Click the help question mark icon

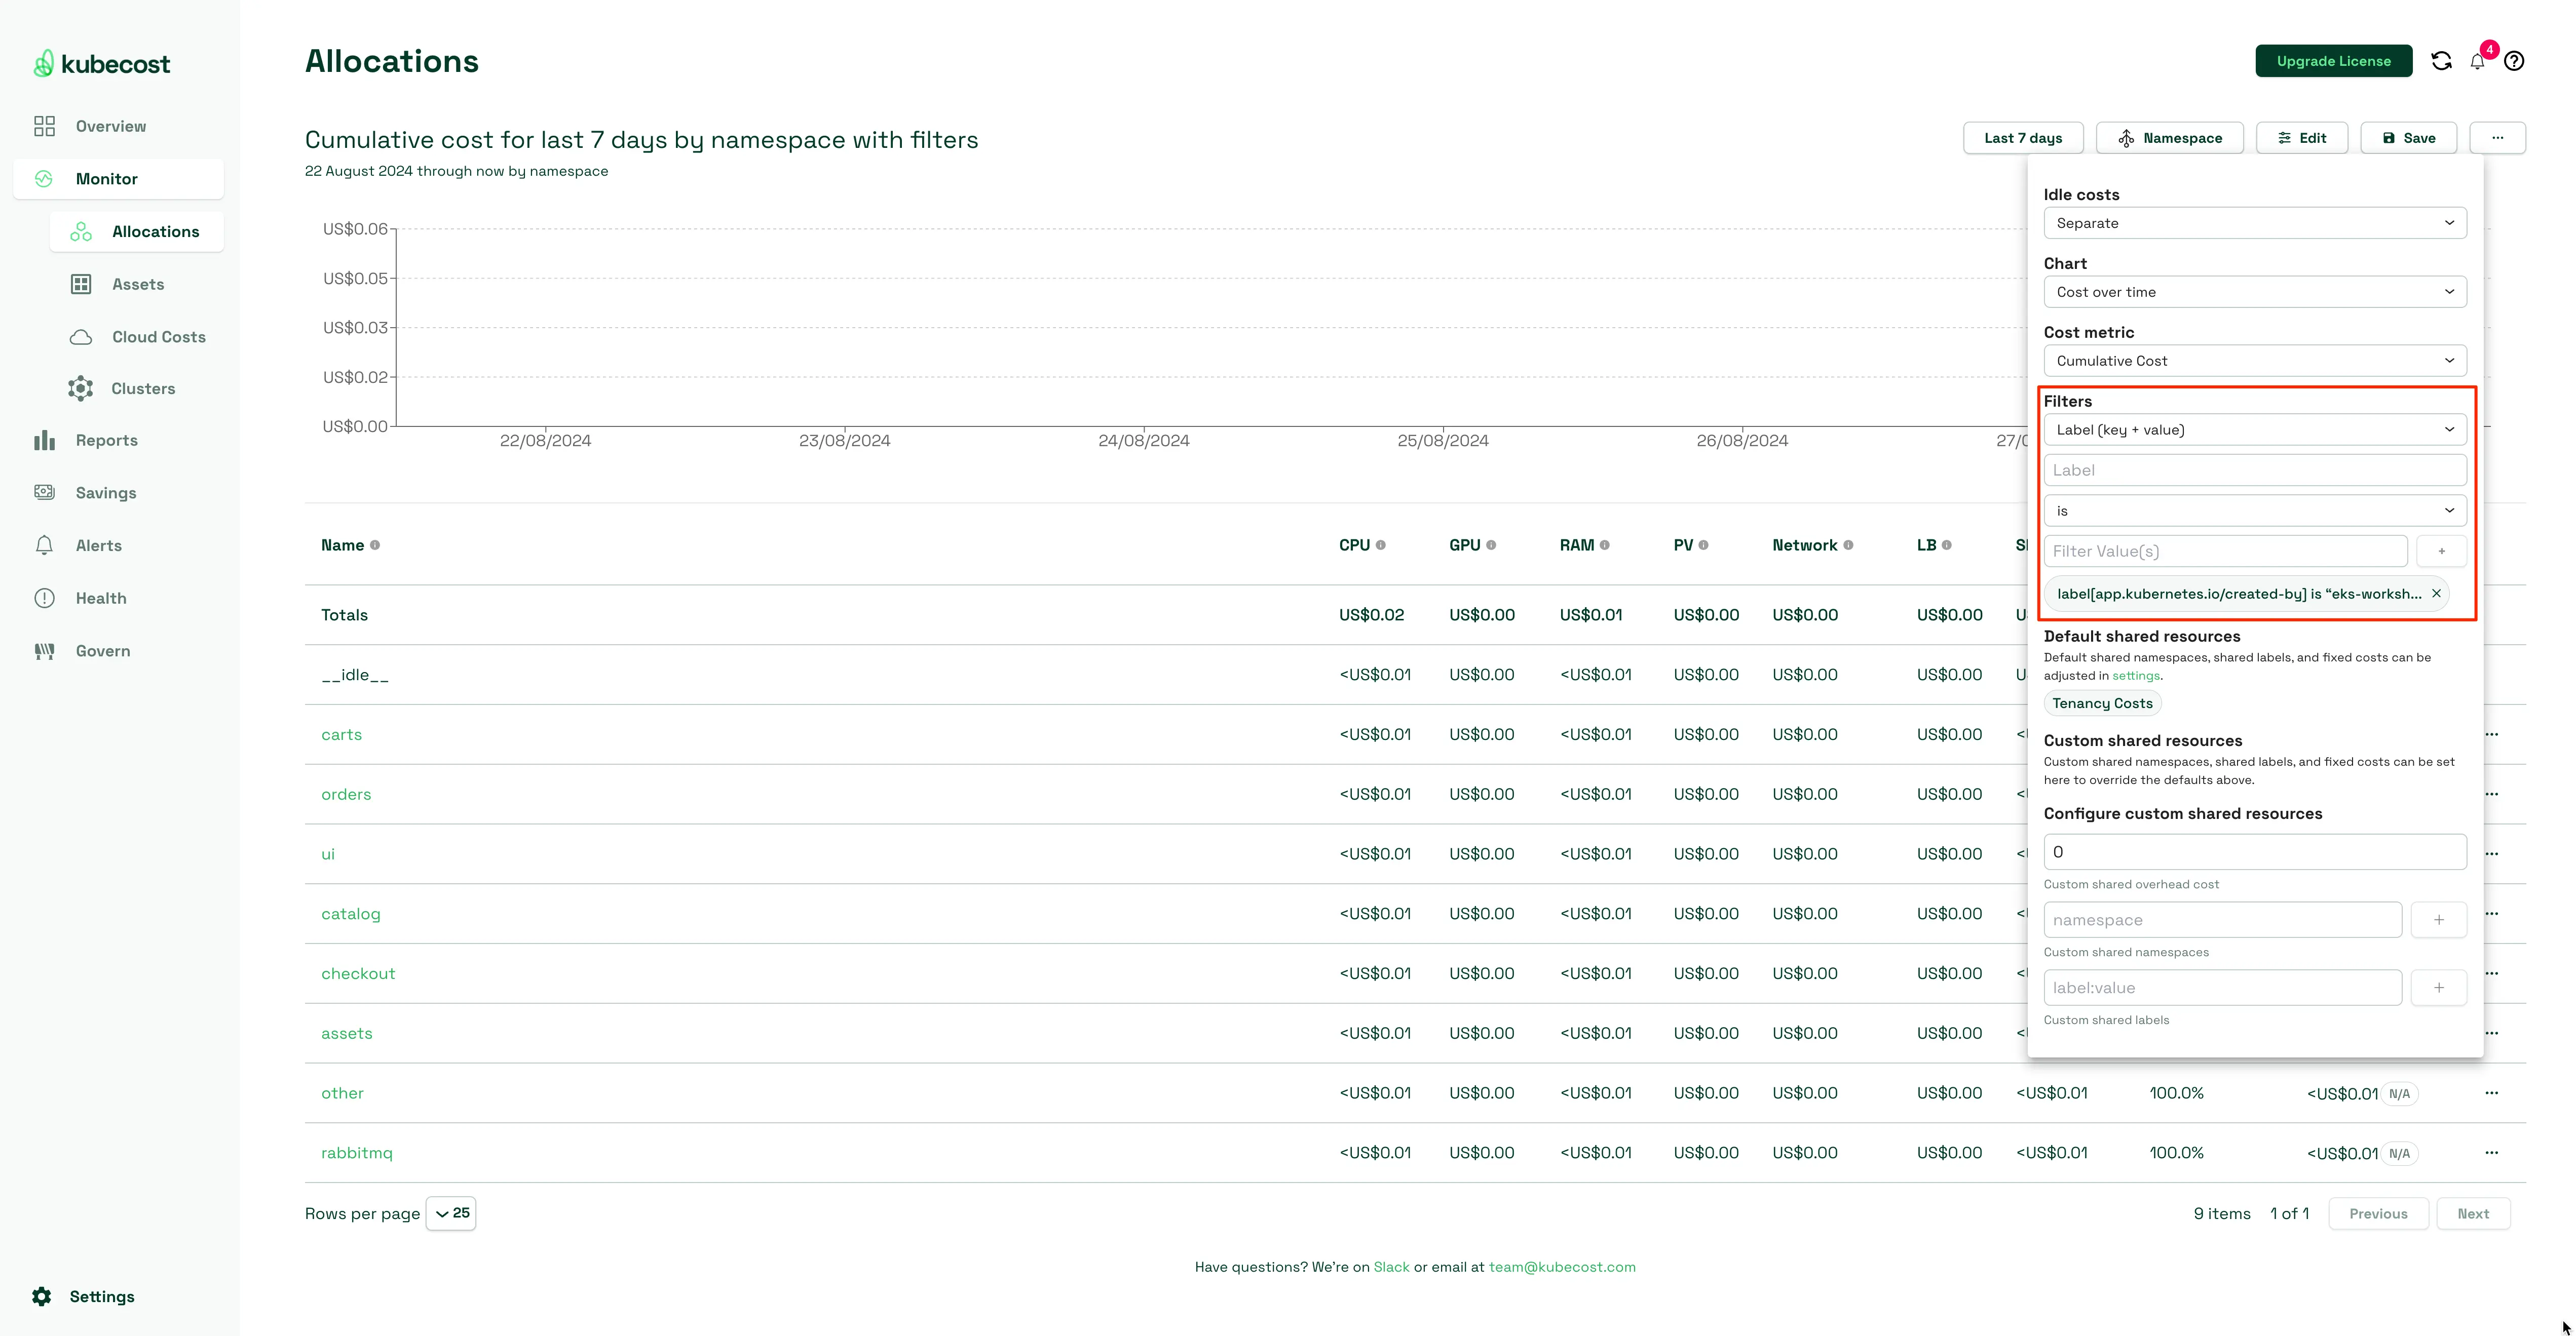click(x=2514, y=61)
